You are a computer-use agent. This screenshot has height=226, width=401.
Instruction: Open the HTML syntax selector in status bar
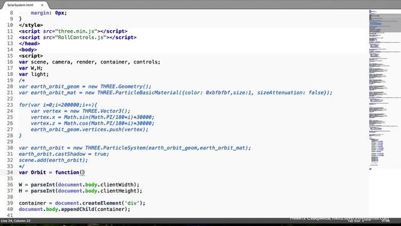click(x=385, y=221)
